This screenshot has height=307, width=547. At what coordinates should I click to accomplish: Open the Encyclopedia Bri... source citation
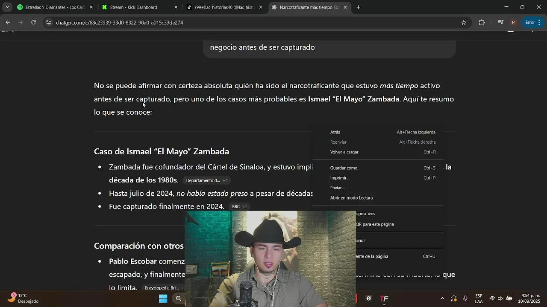tap(163, 288)
